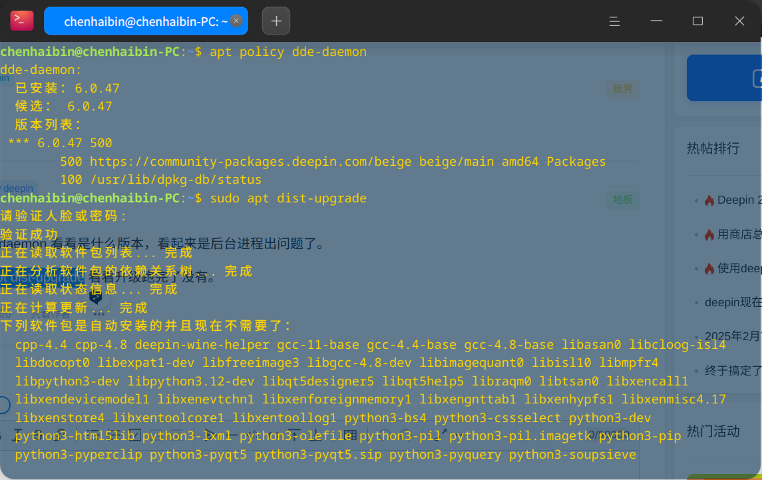Click the '已安装: 6.0.47' line
762x480 pixels.
tap(67, 88)
